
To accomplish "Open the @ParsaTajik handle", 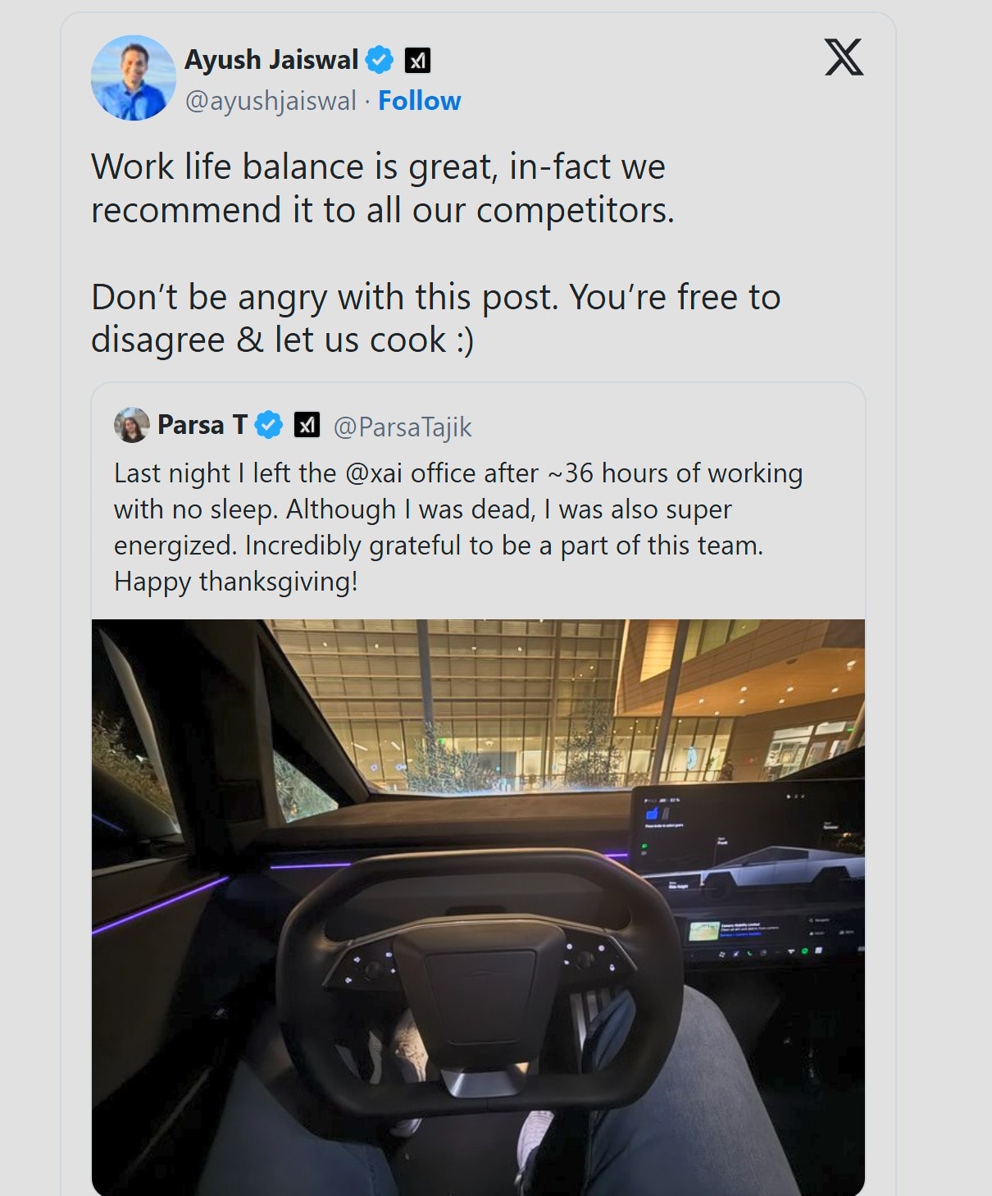I will coord(403,427).
